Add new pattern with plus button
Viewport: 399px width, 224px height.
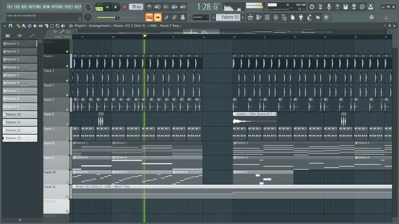(243, 17)
